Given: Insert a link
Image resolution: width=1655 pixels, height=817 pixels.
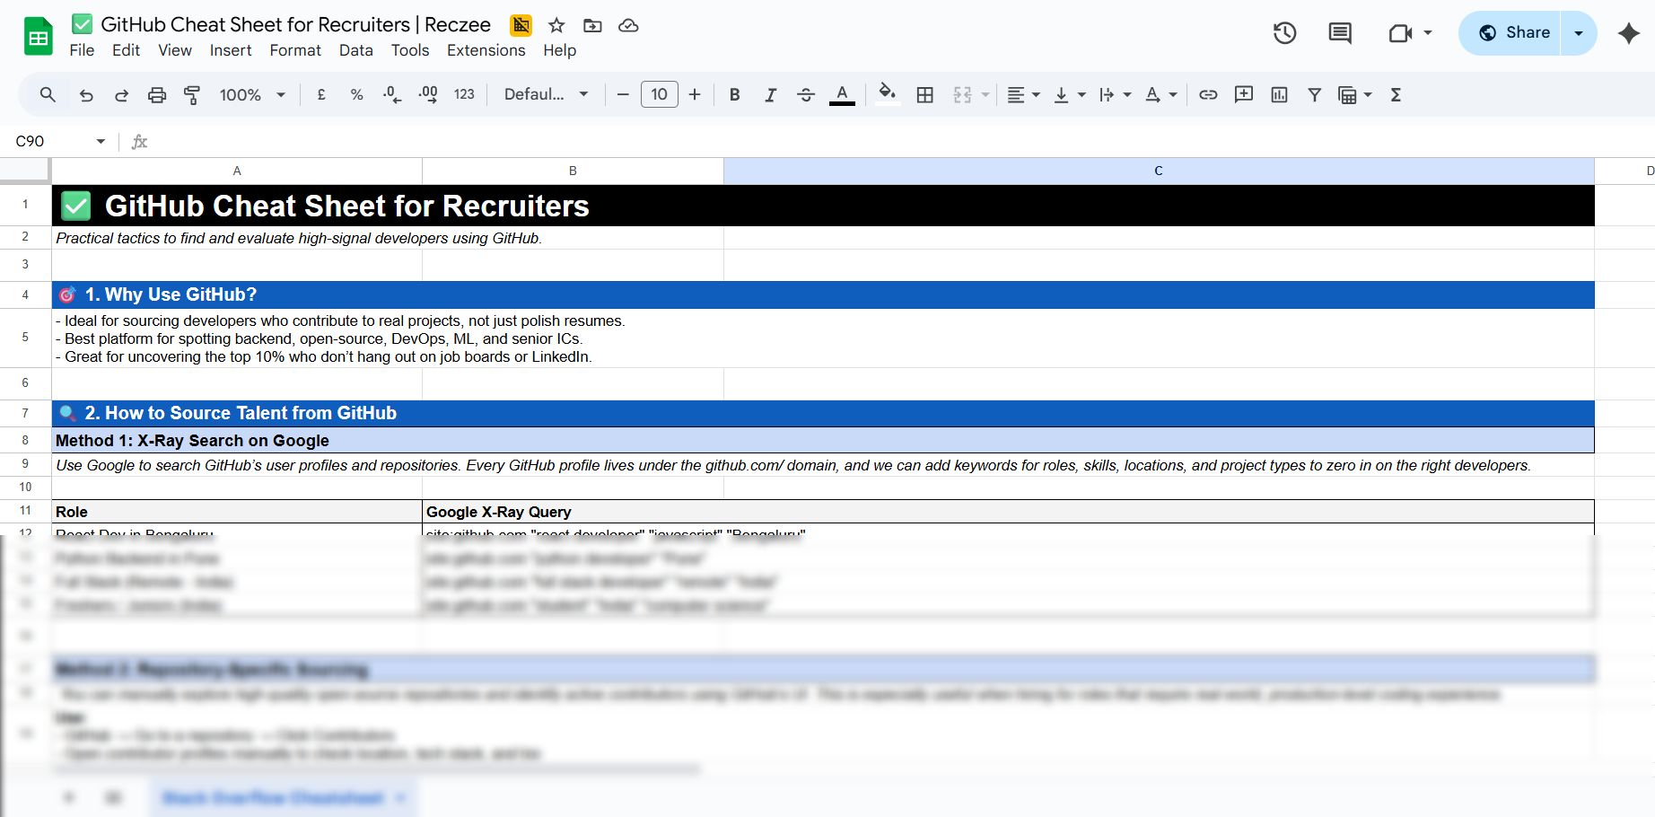Looking at the screenshot, I should click(x=1208, y=94).
